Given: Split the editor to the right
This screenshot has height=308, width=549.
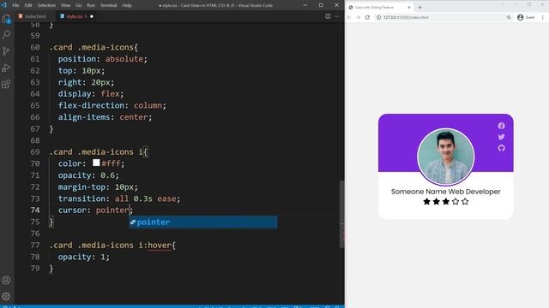Looking at the screenshot, I should tap(328, 16).
